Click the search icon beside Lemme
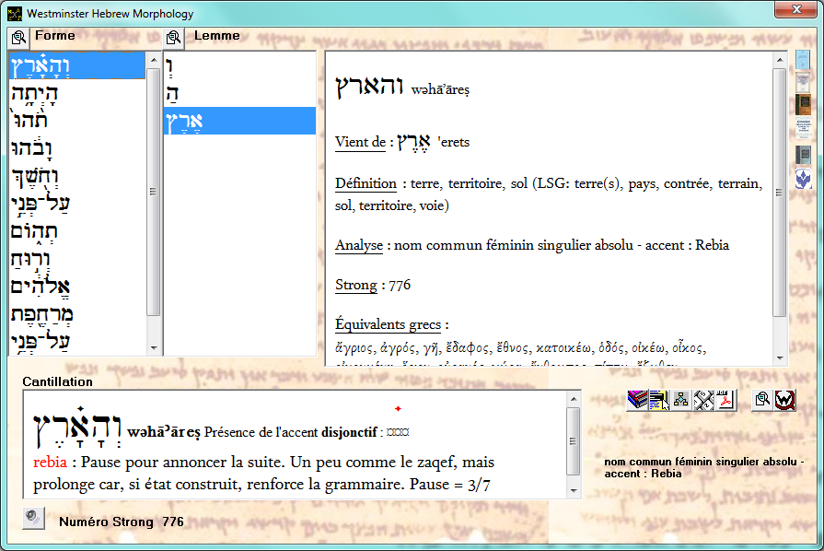Viewport: 824px width, 551px height. (173, 38)
